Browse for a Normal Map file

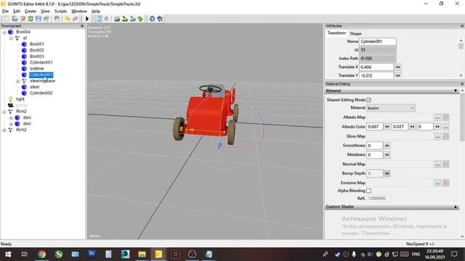tap(437, 165)
